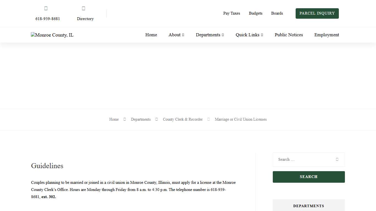Visit the Budgets link
This screenshot has width=376, height=211.
point(255,13)
